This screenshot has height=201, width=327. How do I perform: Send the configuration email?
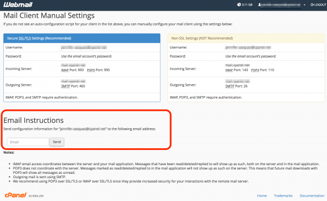57,142
